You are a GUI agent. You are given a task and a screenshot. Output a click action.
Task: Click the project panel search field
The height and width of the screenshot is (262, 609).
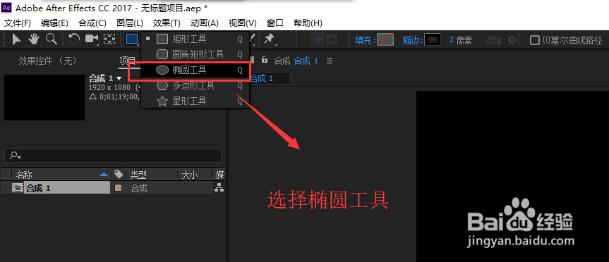(113, 156)
